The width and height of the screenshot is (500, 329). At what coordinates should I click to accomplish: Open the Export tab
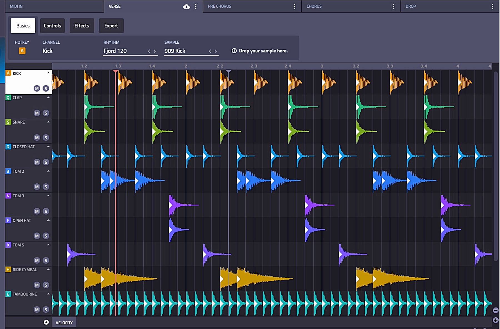[111, 26]
